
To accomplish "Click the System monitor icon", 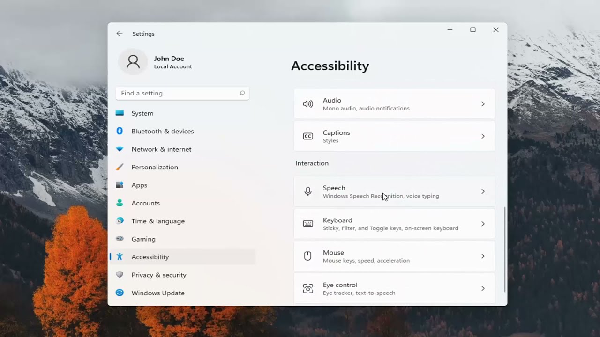I will click(120, 113).
